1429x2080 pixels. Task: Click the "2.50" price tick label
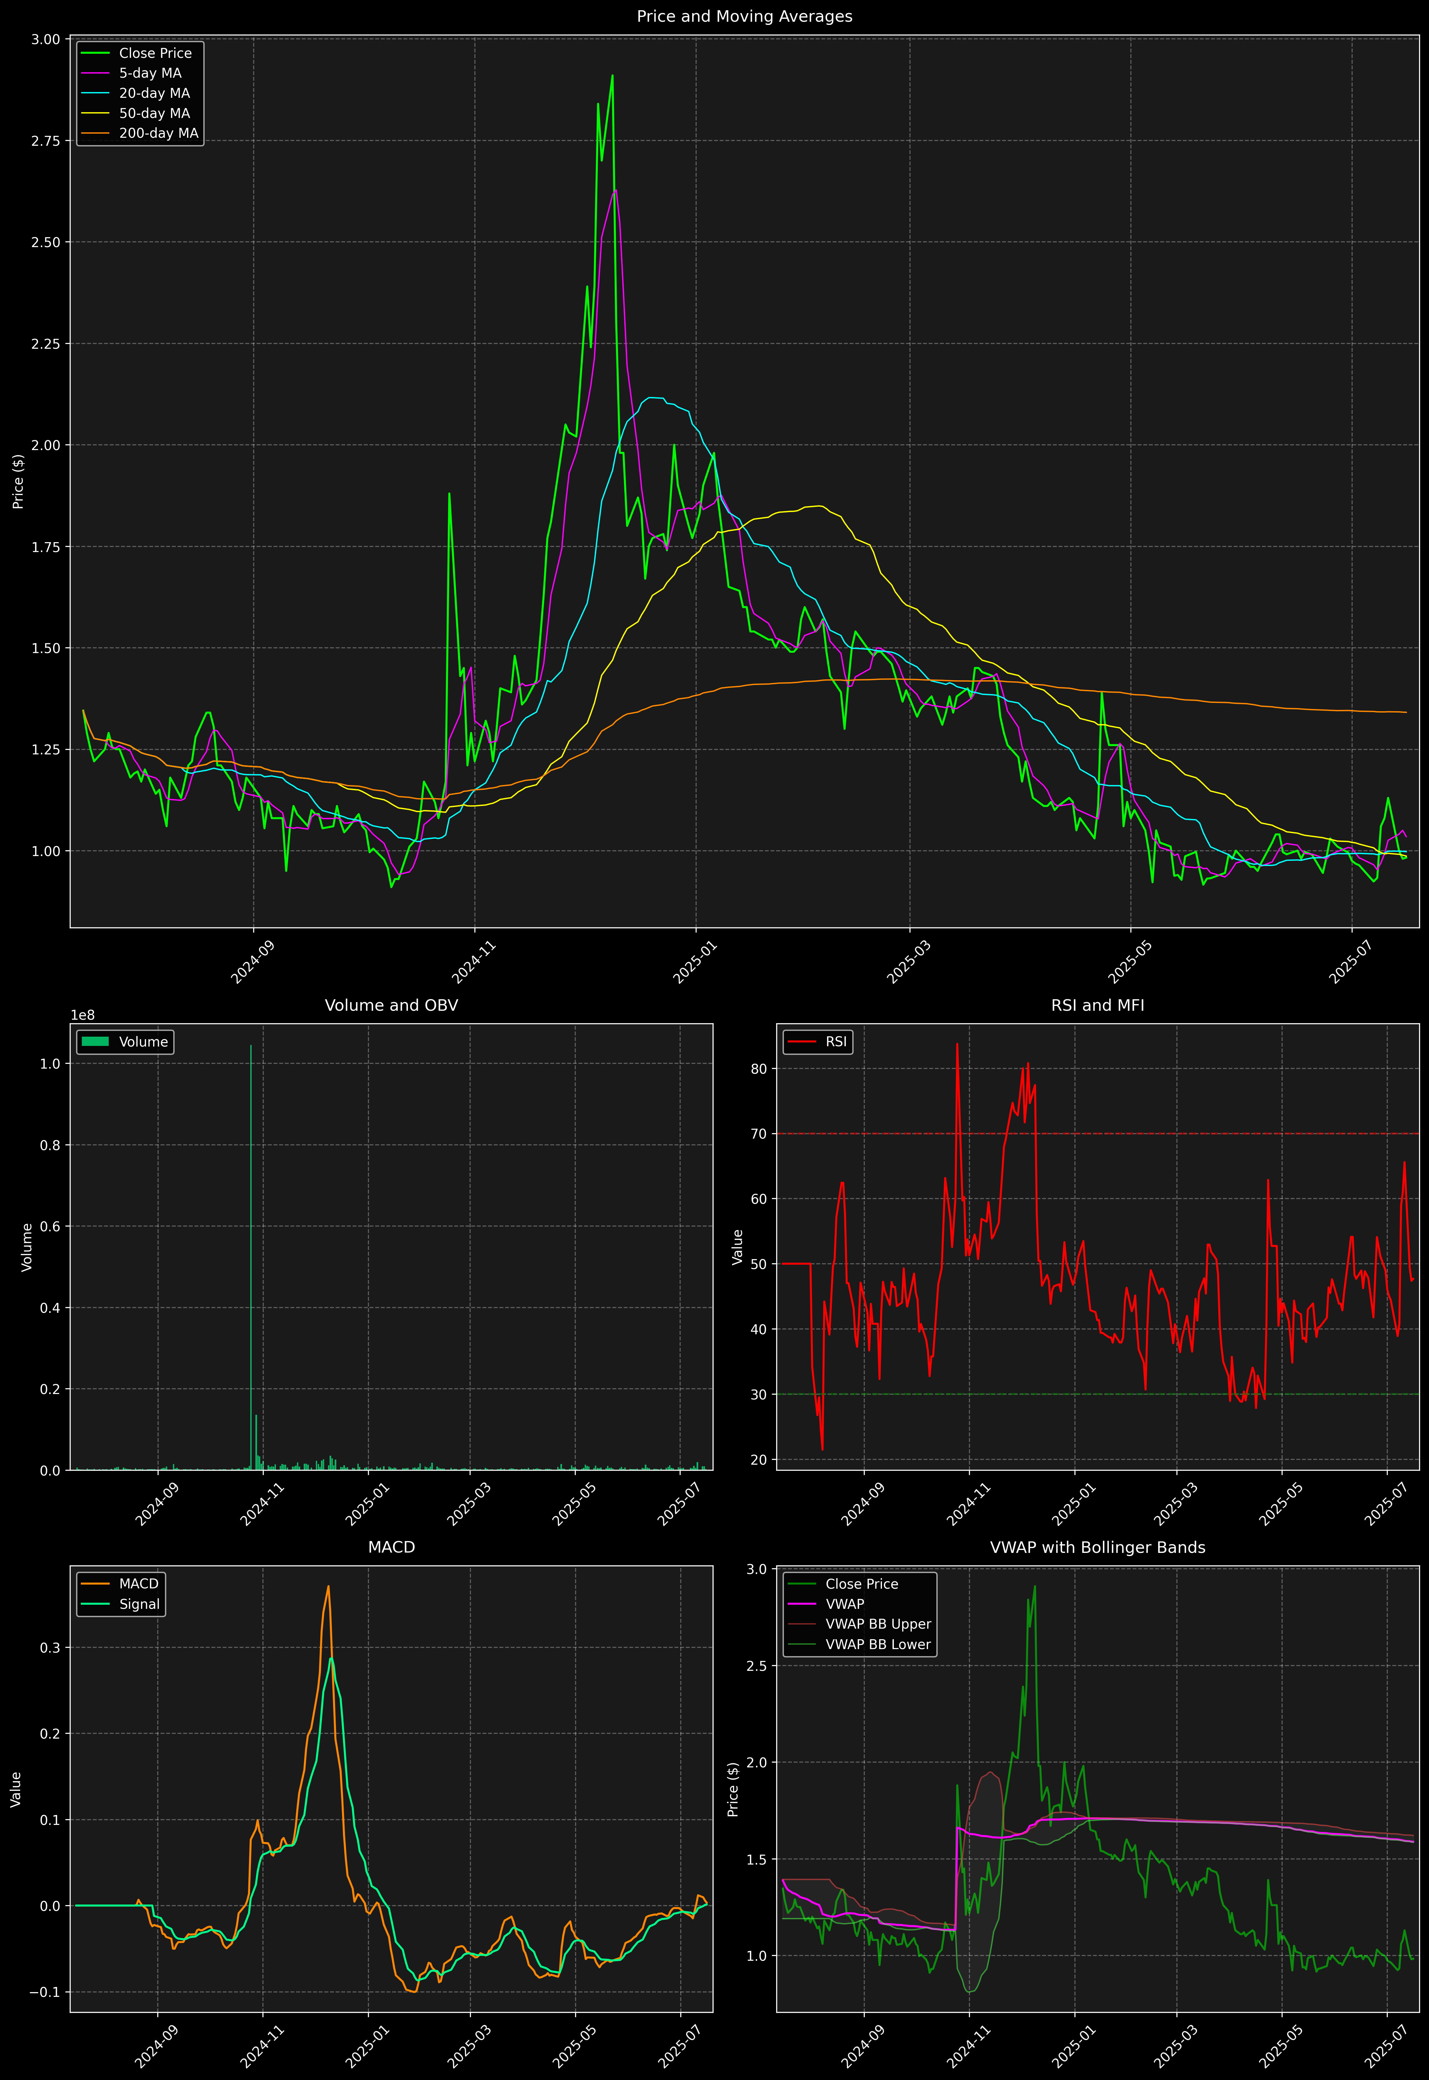point(46,243)
